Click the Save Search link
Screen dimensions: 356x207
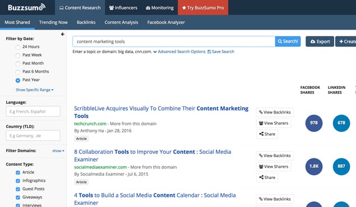221,51
